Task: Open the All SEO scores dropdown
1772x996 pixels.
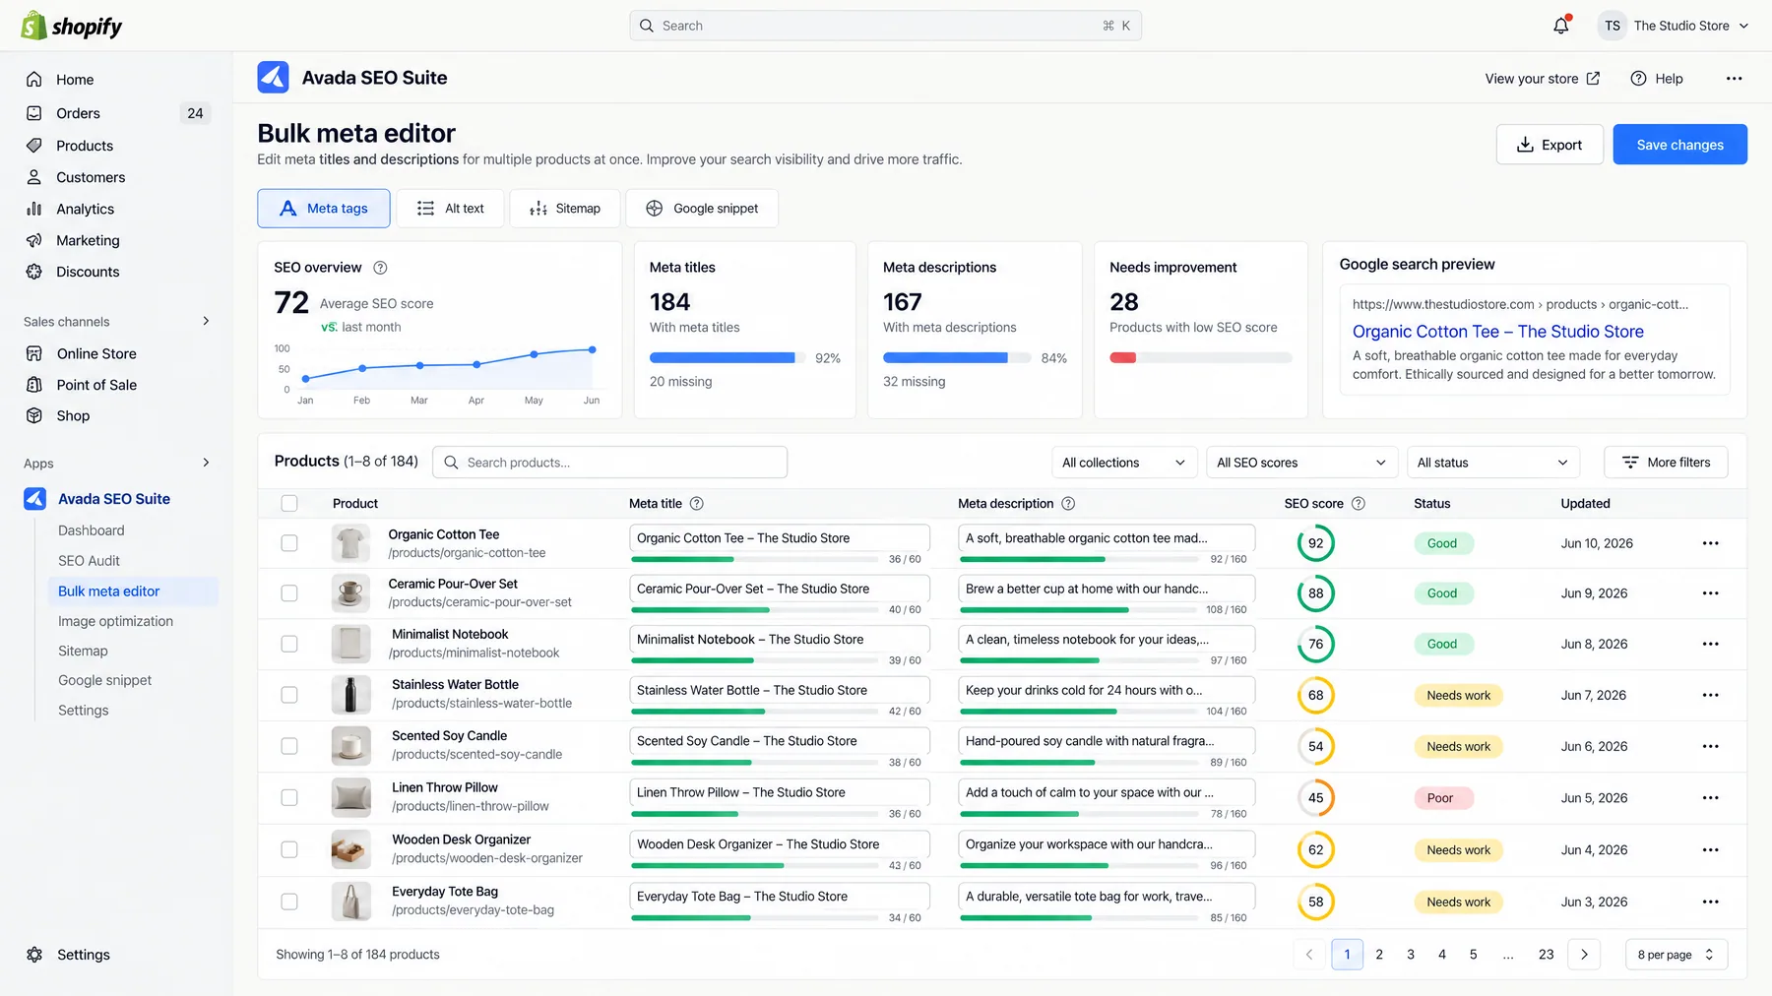Action: click(x=1301, y=463)
